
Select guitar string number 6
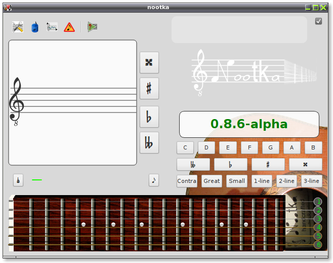(318, 245)
